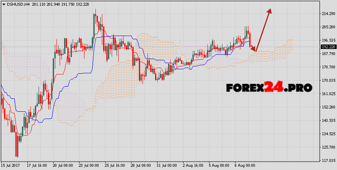
Task: Click the large red upward arrow head
Action: click(x=269, y=11)
